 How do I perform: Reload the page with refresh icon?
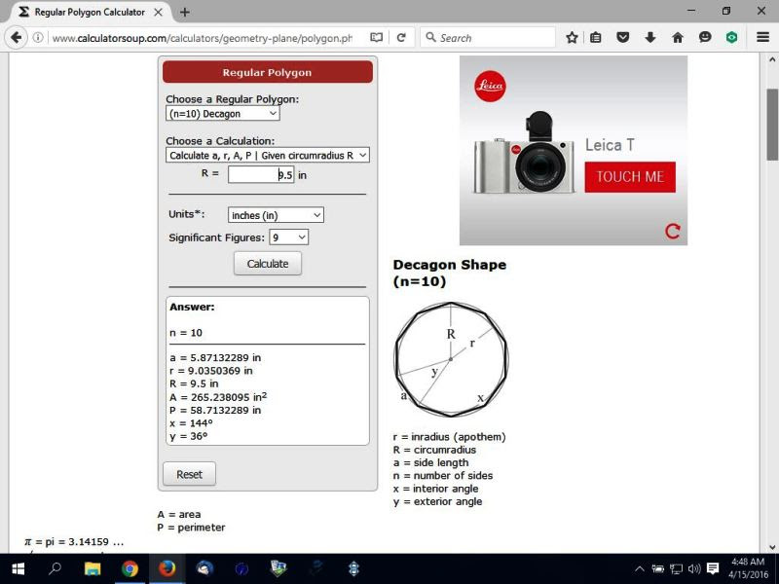[401, 38]
